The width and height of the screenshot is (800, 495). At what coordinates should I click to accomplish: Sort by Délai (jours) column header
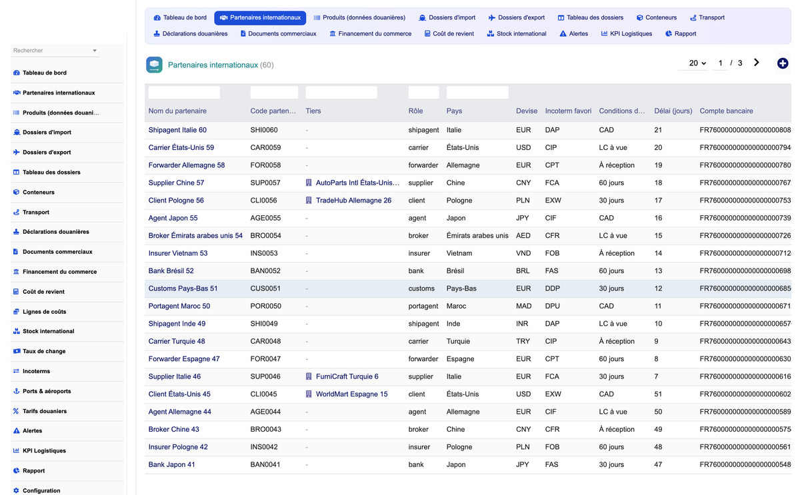click(673, 111)
